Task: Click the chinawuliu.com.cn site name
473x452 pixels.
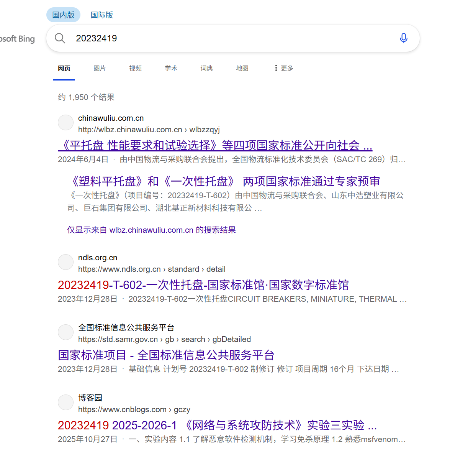Action: tap(111, 118)
